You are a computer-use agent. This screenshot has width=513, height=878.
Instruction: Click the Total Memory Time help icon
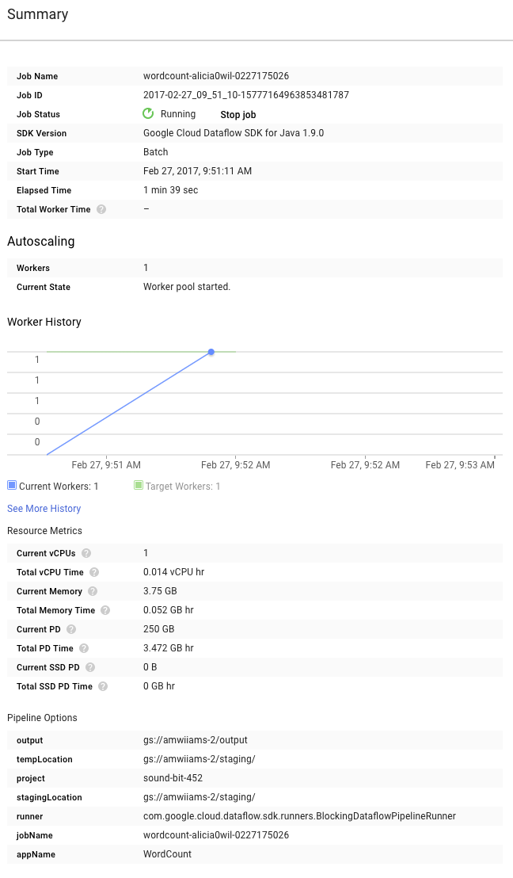click(105, 610)
